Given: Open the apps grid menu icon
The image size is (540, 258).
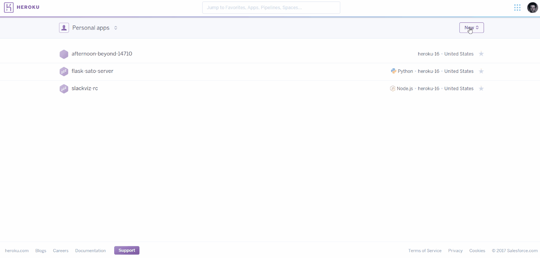Looking at the screenshot, I should click(x=517, y=8).
